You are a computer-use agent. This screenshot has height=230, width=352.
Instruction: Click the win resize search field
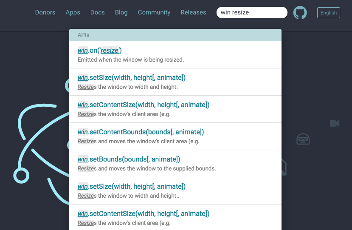click(x=252, y=13)
